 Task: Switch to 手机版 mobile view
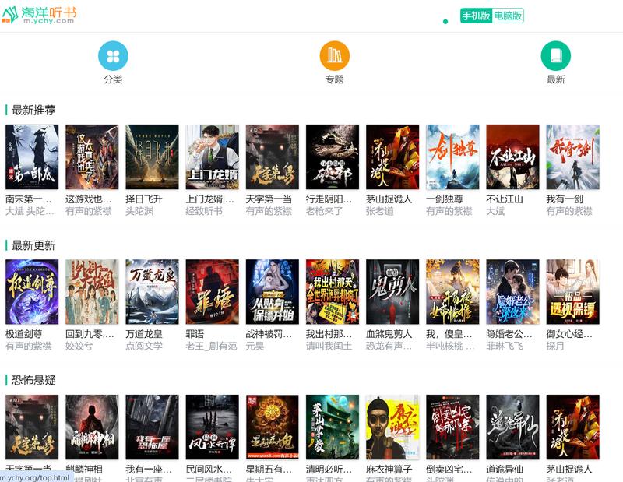[476, 16]
